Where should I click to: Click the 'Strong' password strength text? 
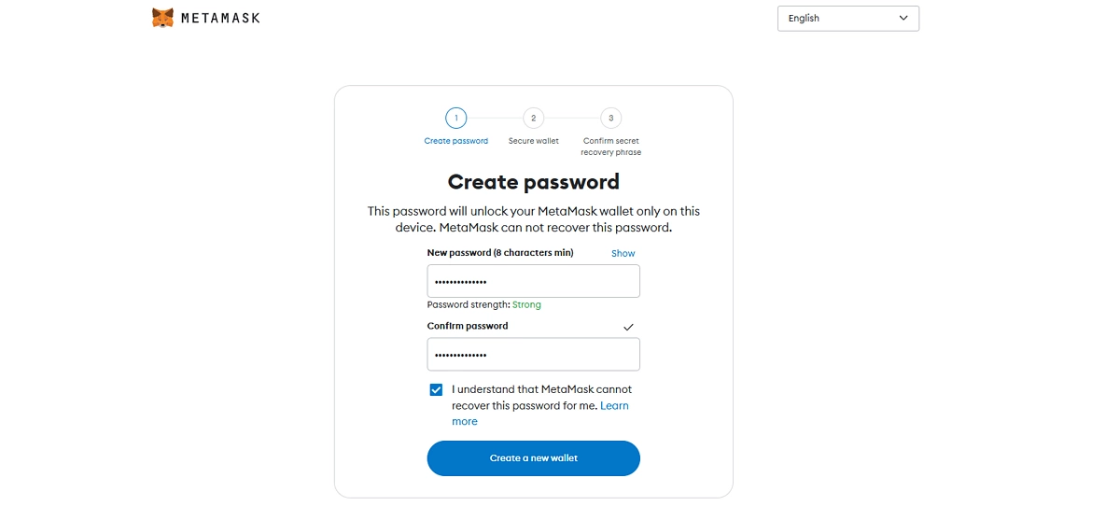[x=526, y=304]
